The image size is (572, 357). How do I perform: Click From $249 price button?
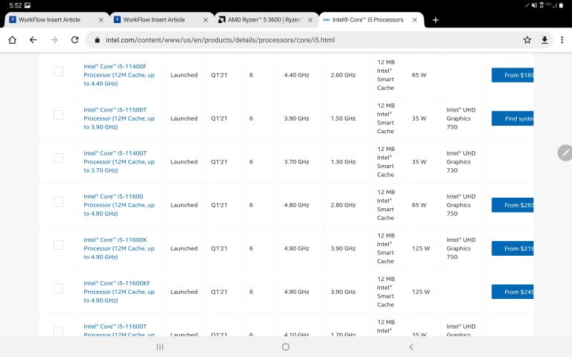[x=512, y=292]
